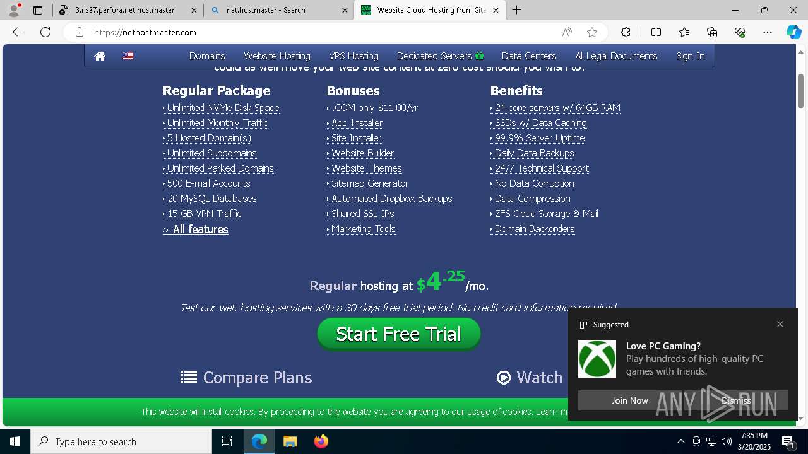Click the Marketing Tools link
The image size is (808, 454).
(x=361, y=229)
